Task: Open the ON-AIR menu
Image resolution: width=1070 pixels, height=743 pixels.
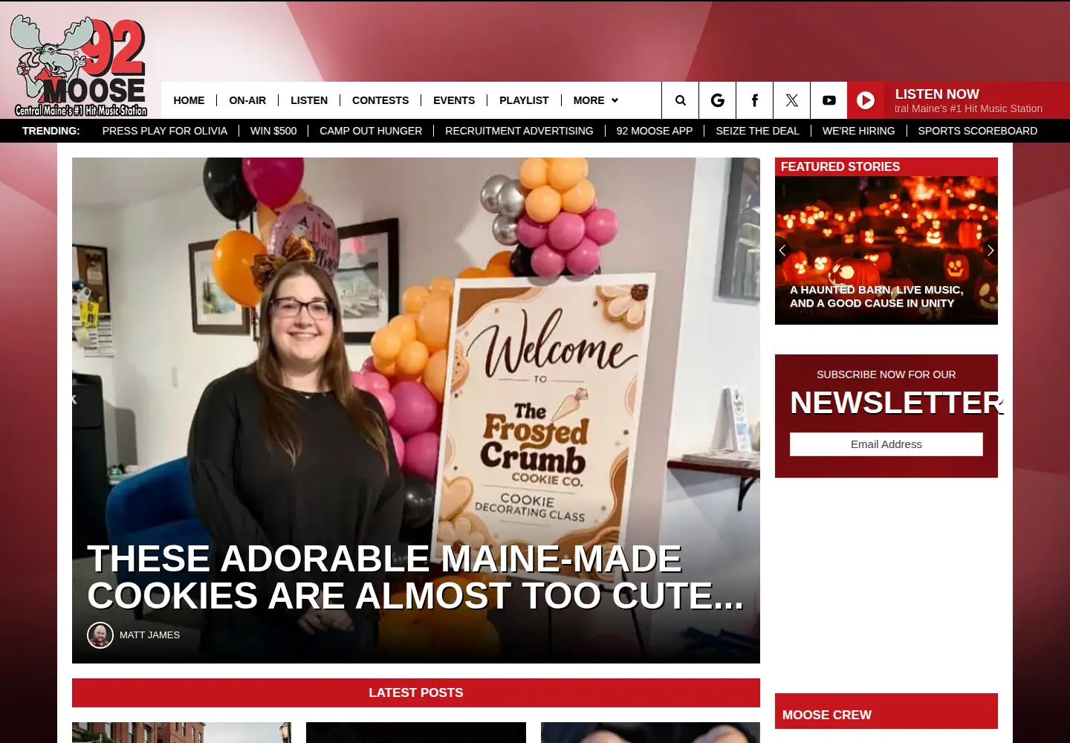Action: (x=247, y=100)
